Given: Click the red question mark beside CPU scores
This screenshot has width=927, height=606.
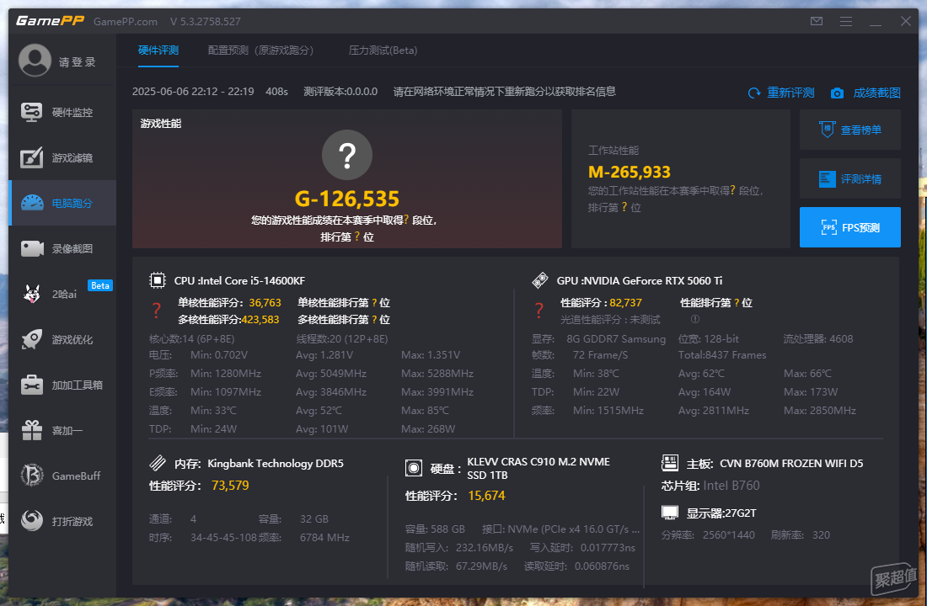Looking at the screenshot, I should pyautogui.click(x=157, y=311).
